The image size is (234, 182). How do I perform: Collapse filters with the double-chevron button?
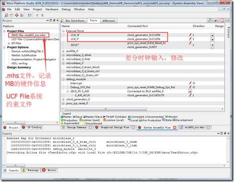click(x=228, y=20)
